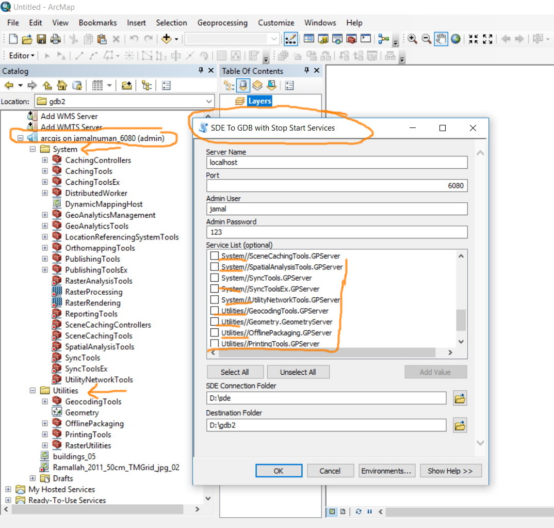554x528 pixels.
Task: Click Connect To Folder icon in Catalog
Action: point(126,85)
